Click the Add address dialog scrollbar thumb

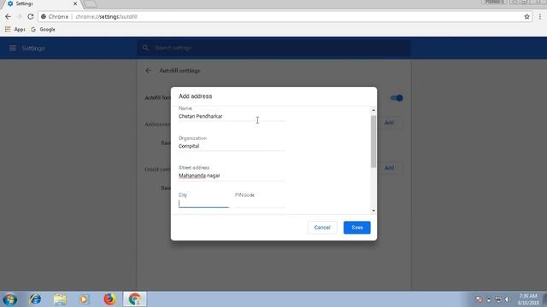pos(373,141)
